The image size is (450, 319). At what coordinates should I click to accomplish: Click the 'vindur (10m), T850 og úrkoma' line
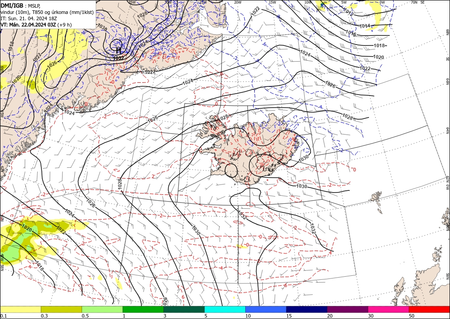pyautogui.click(x=47, y=12)
